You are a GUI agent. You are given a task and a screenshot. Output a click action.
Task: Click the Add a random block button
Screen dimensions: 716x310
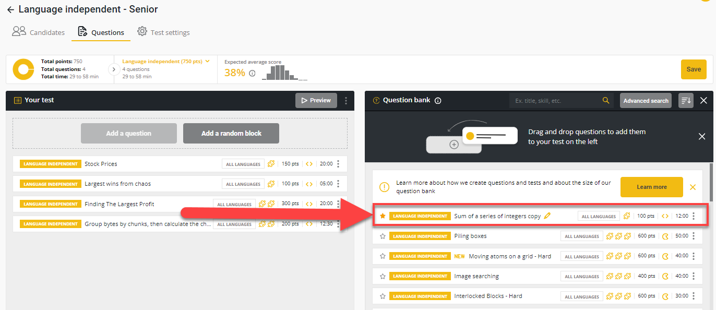click(231, 134)
